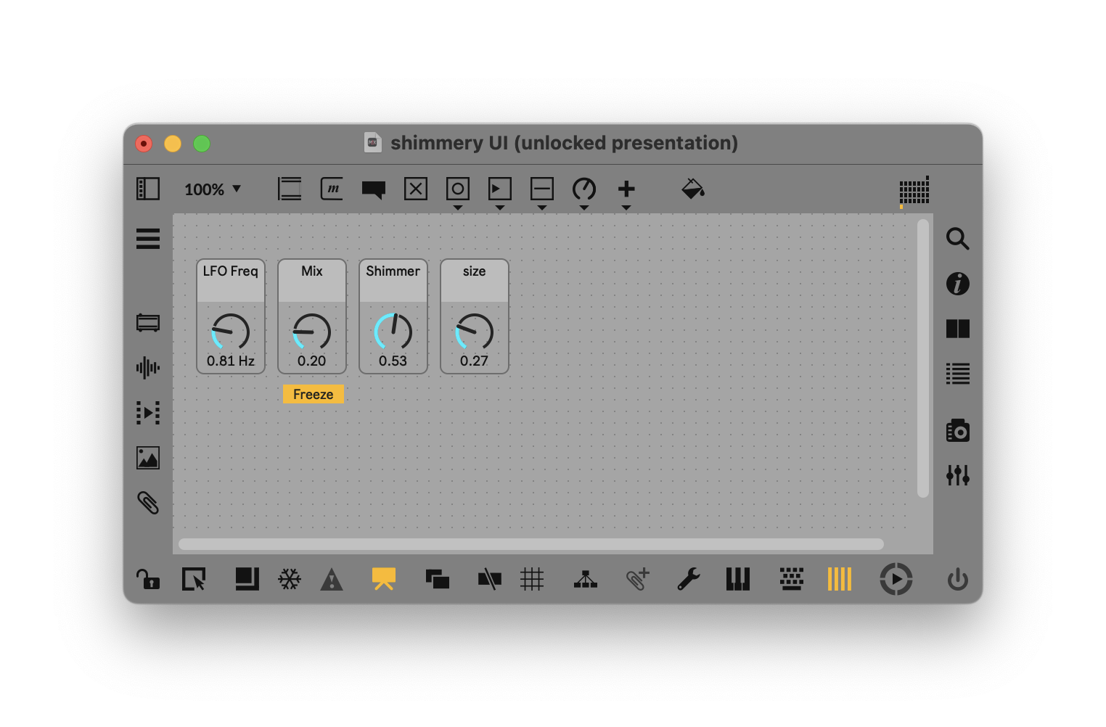This screenshot has height=727, width=1106.
Task: Click the 0.20 Mix value
Action: pos(312,361)
